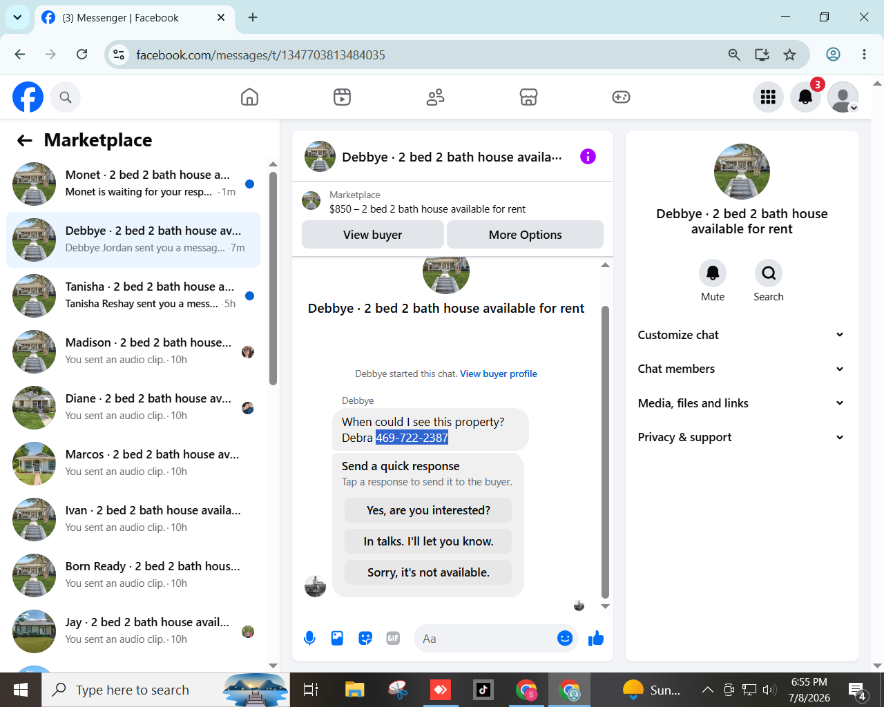
Task: Click the purple conversation information icon
Action: tap(588, 157)
